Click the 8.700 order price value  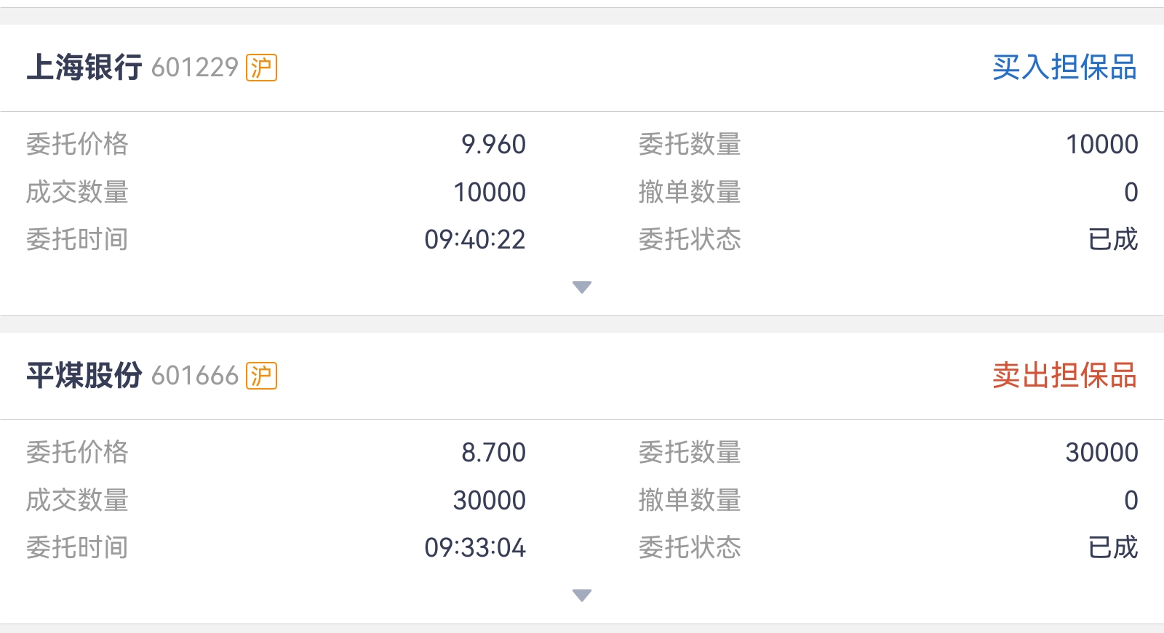pyautogui.click(x=493, y=453)
